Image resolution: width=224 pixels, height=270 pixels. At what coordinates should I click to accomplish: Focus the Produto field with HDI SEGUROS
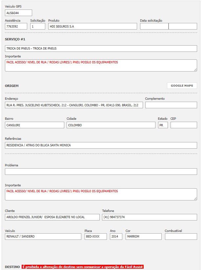pyautogui.click(x=92, y=26)
